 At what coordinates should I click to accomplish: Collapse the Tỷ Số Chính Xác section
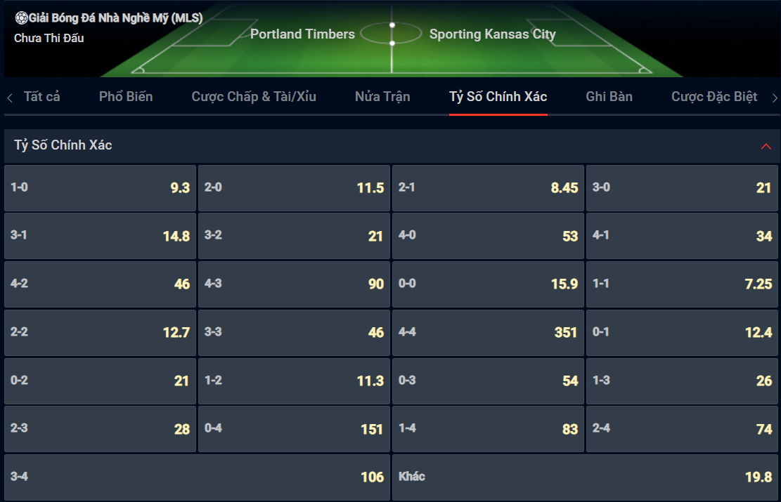click(x=766, y=146)
